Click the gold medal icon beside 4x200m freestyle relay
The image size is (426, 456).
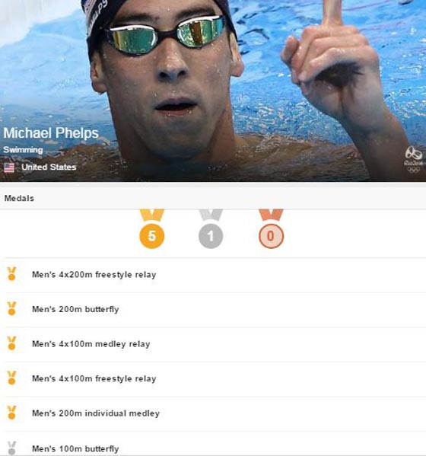(x=11, y=274)
